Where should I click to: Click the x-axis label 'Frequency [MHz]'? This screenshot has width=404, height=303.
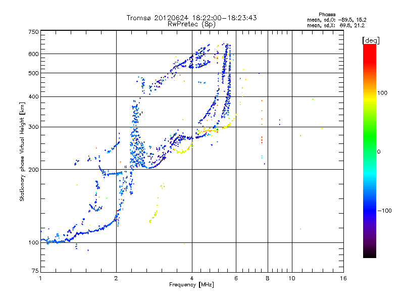[191, 285]
